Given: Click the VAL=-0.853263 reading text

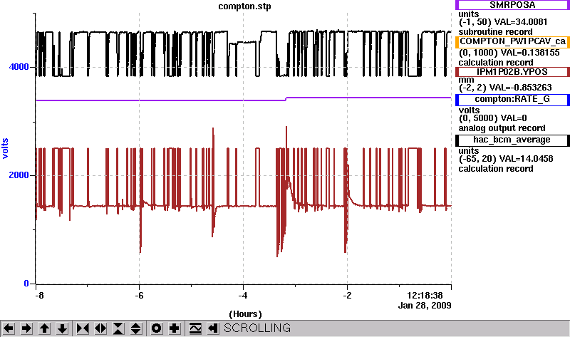Looking at the screenshot, I should (521, 87).
